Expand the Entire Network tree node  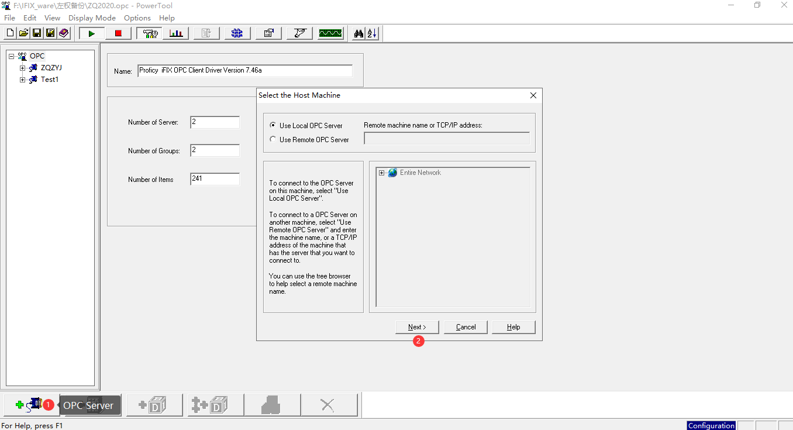coord(383,173)
